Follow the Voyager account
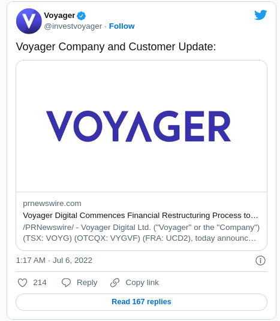Image resolution: width=280 pixels, height=321 pixels. click(x=122, y=26)
